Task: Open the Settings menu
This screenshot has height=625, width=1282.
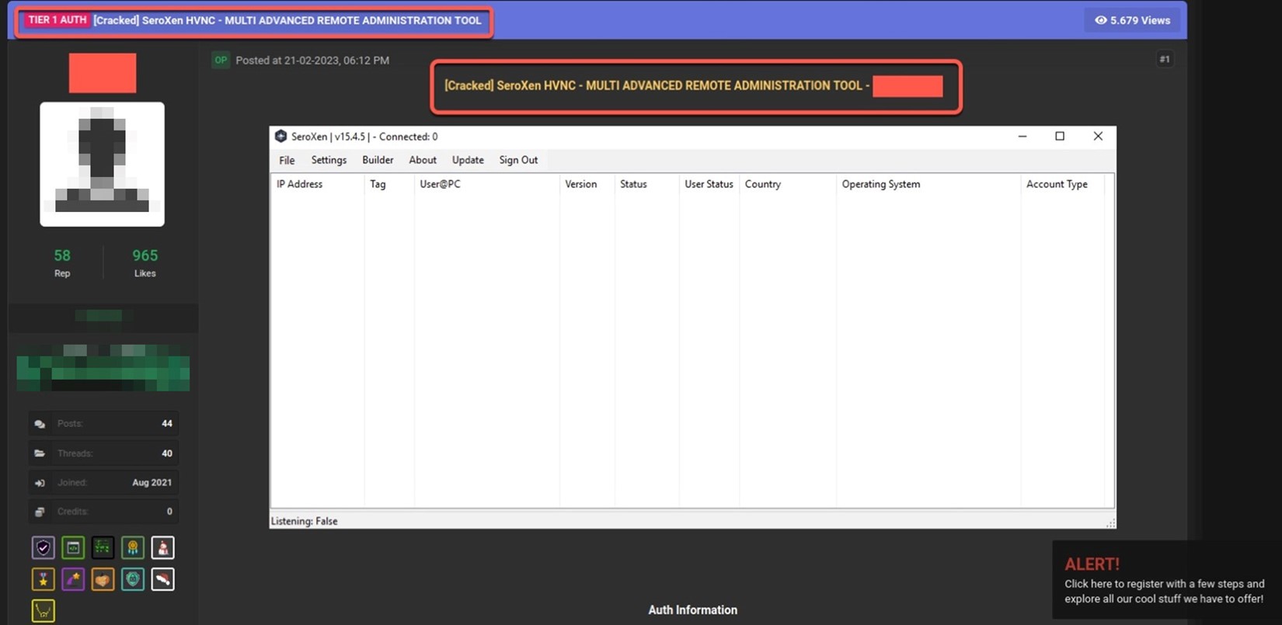Action: point(329,160)
